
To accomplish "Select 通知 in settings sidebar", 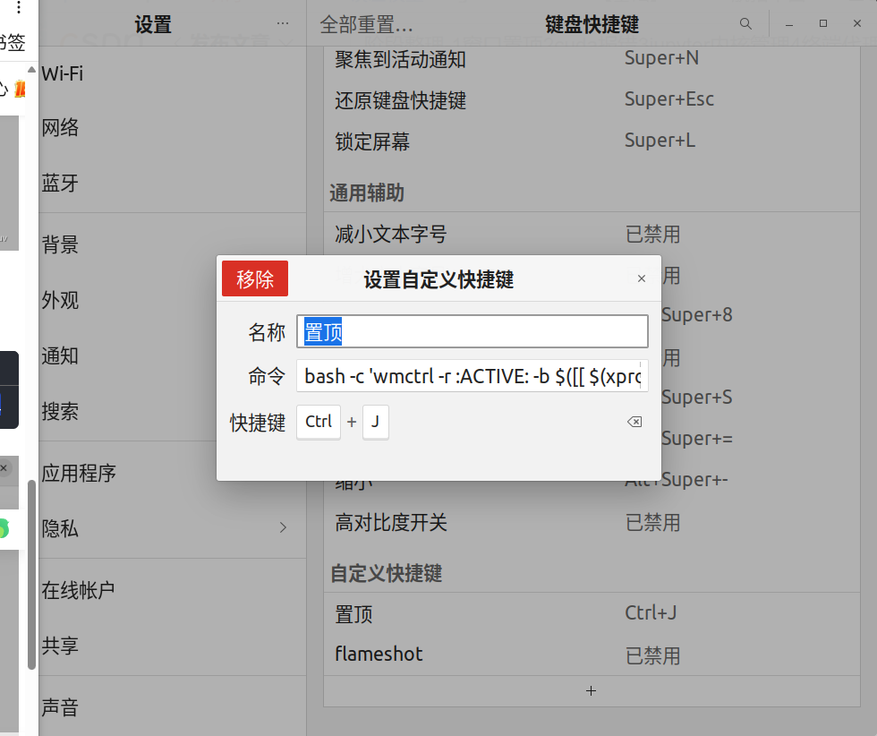I will [173, 356].
